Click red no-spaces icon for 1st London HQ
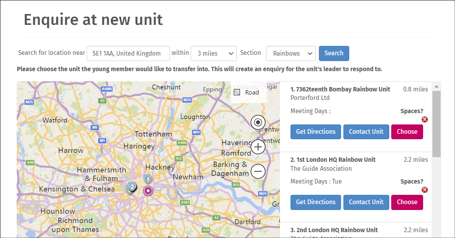455x238 pixels. coord(425,190)
